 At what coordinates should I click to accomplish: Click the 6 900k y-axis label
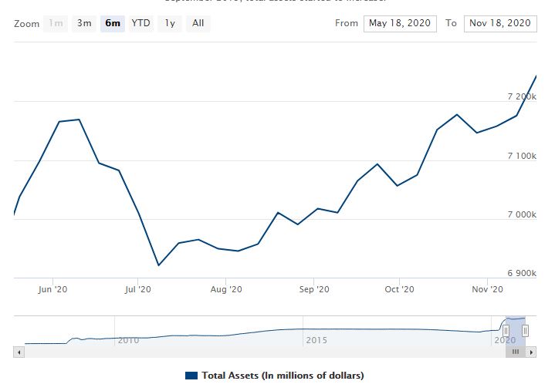coord(522,273)
